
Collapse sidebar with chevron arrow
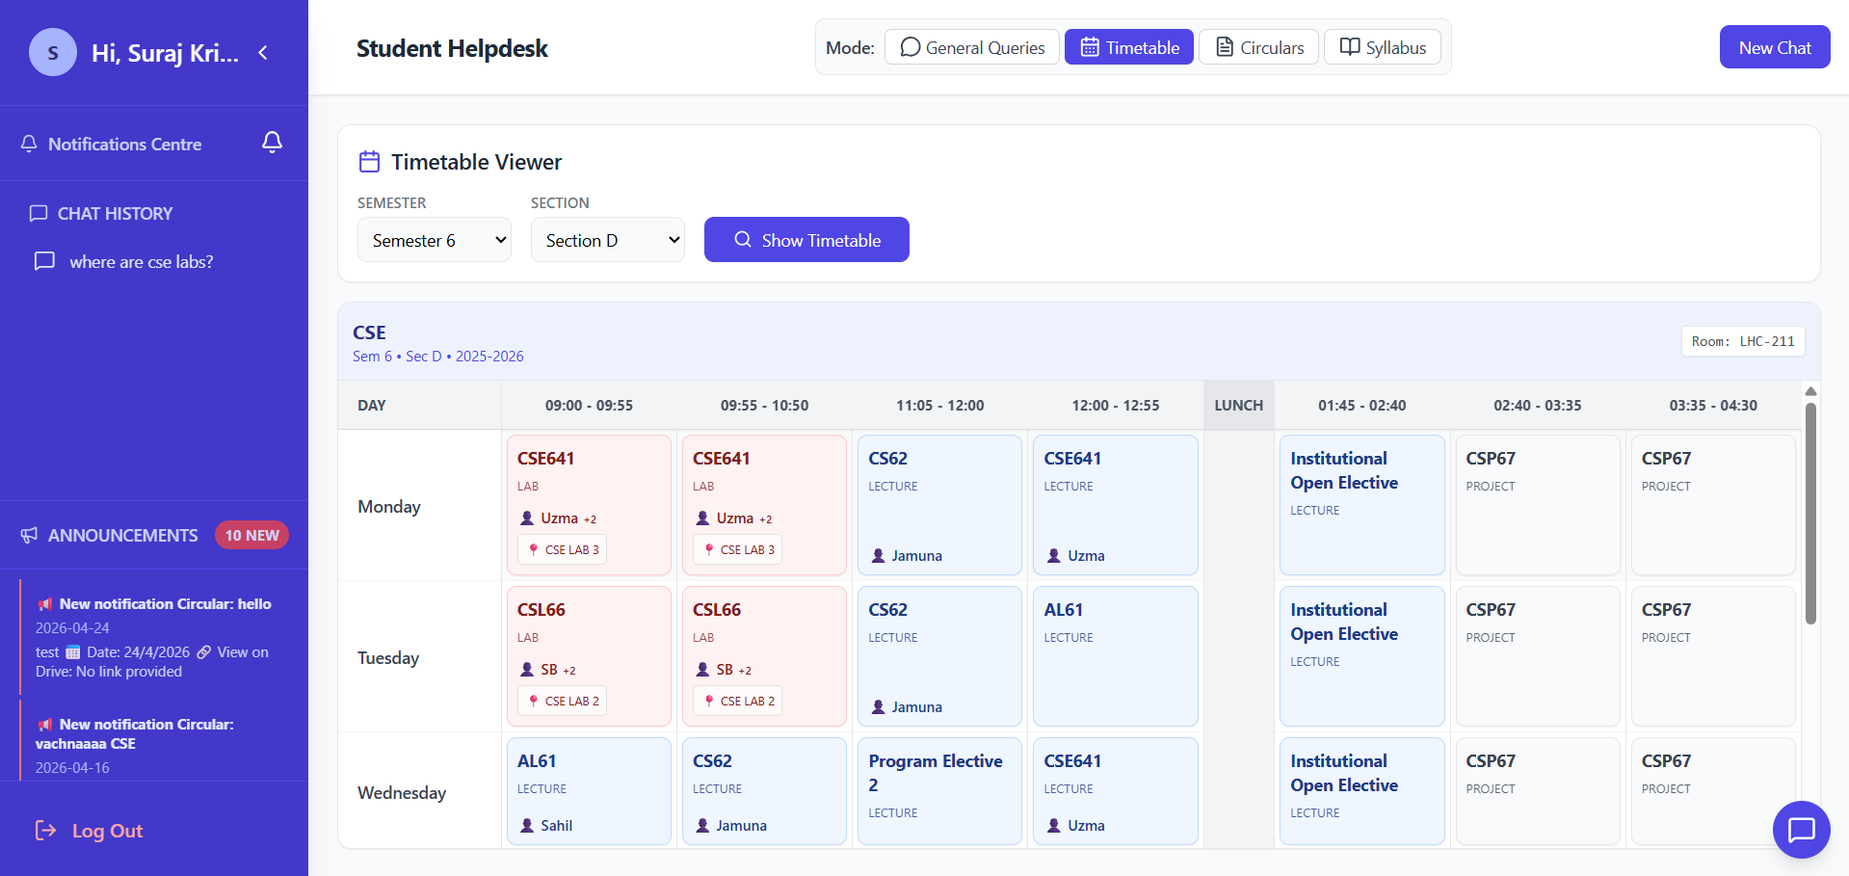(263, 53)
